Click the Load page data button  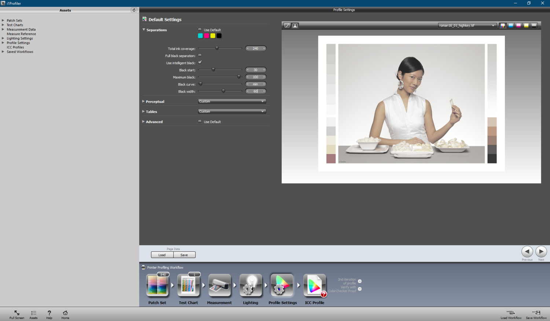point(162,255)
